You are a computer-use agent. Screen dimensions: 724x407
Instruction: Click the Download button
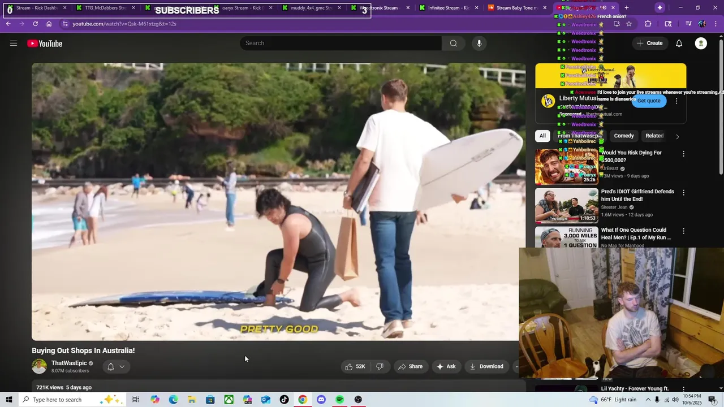pyautogui.click(x=486, y=366)
